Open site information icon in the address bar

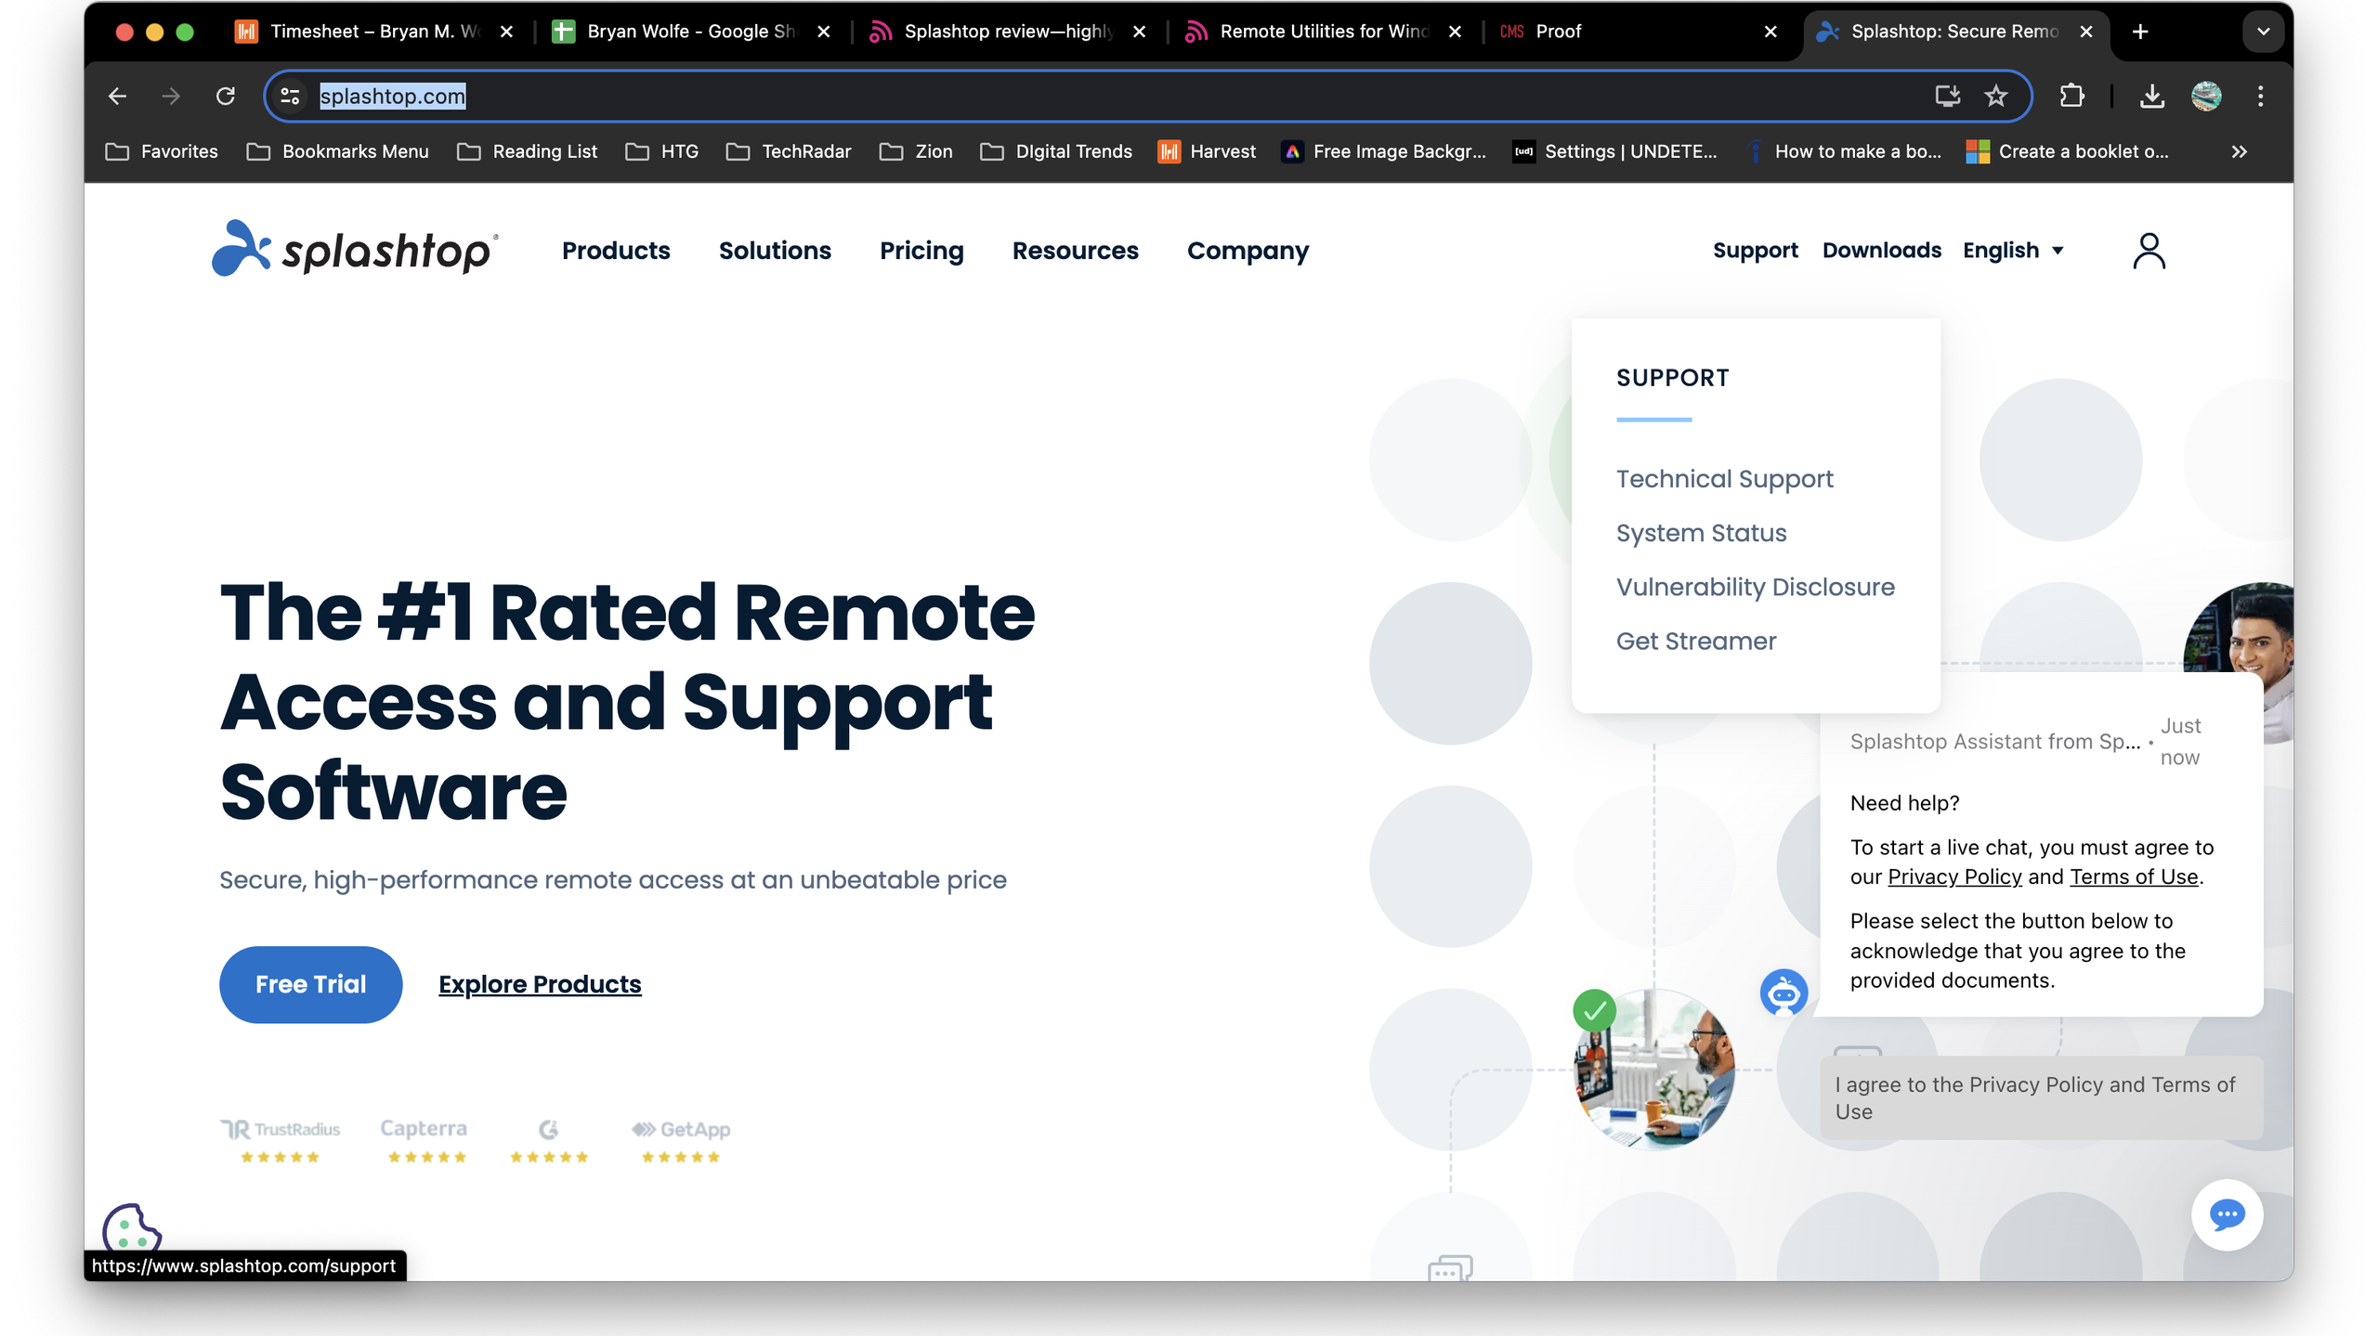click(x=290, y=96)
